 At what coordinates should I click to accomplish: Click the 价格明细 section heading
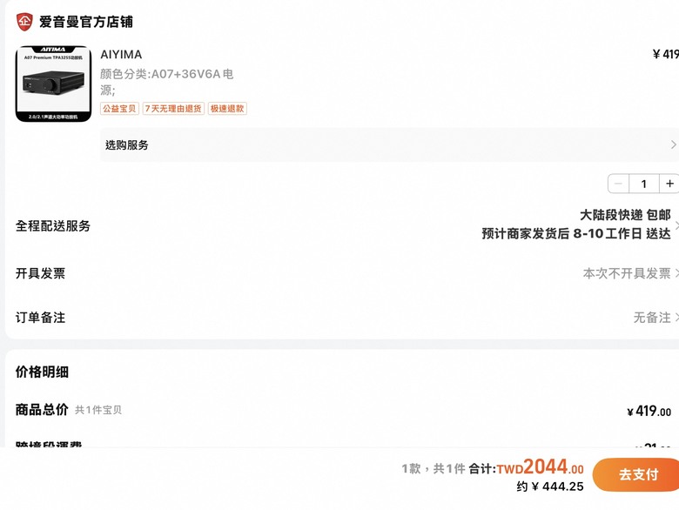(42, 372)
